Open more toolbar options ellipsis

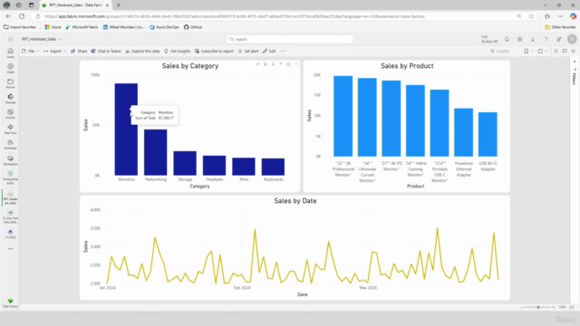click(283, 51)
